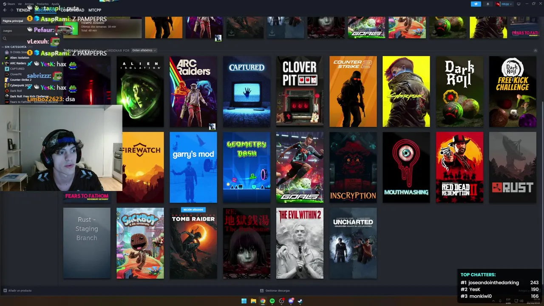Open the Ayuda menu
The image size is (544, 306).
click(55, 4)
